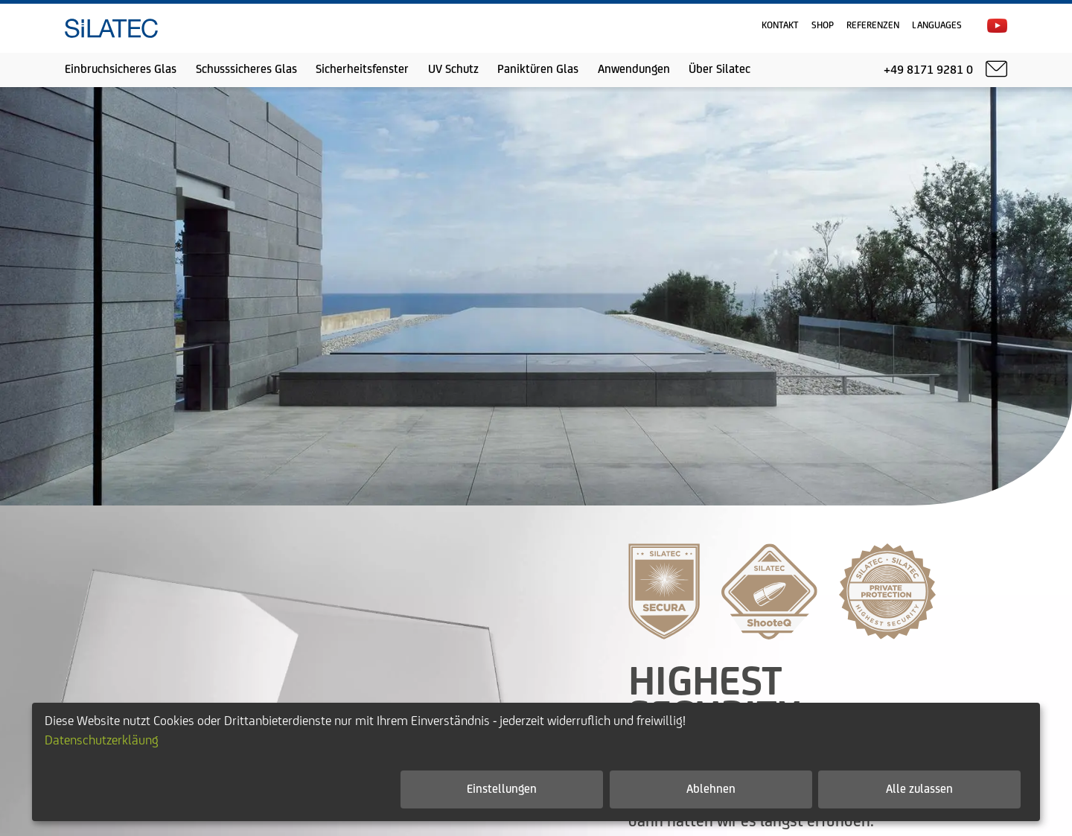Screen dimensions: 1072x836
Task: Click the ShooteQ bullet badge
Action: (769, 591)
